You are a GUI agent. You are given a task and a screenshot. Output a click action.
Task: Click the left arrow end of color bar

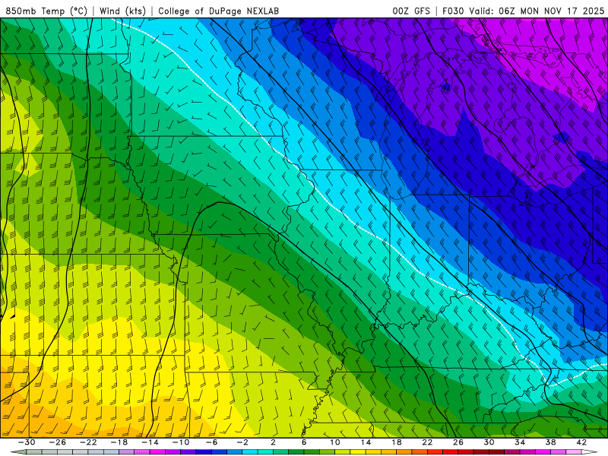[18, 452]
